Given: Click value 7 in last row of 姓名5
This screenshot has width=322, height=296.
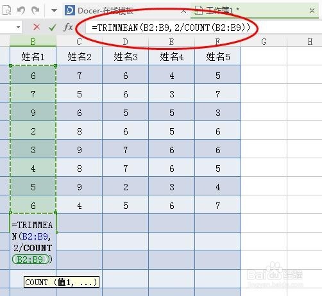Looking at the screenshot, I should pos(218,206).
